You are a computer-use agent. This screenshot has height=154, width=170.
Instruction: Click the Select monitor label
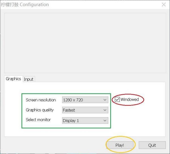[x=38, y=120]
